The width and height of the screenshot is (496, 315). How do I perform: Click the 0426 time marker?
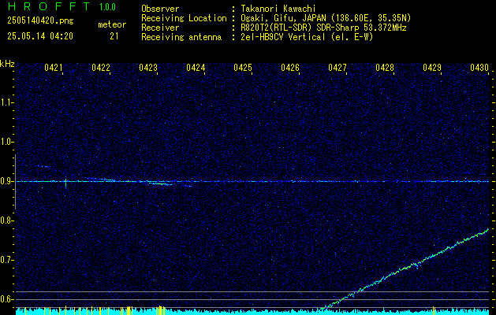290,68
